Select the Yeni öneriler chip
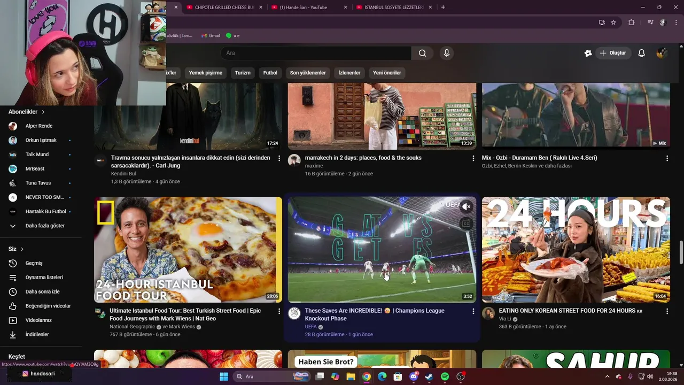684x385 pixels. (x=387, y=73)
